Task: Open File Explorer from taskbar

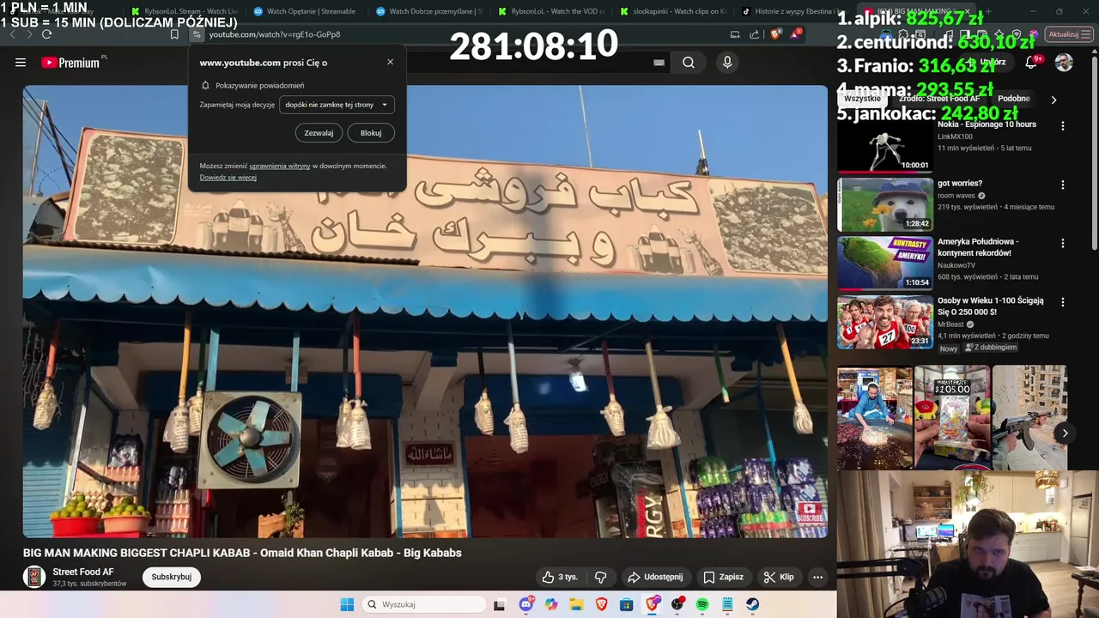Action: 576,604
